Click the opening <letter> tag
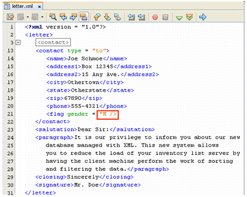The image size is (247, 197). (39, 35)
